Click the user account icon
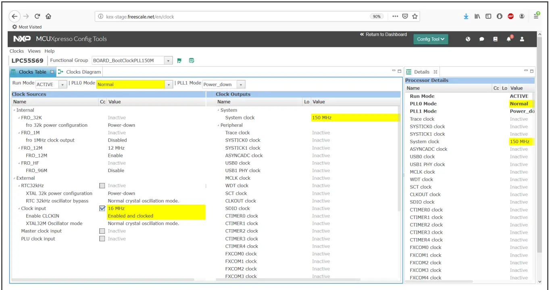The width and height of the screenshot is (552, 290). click(x=522, y=39)
